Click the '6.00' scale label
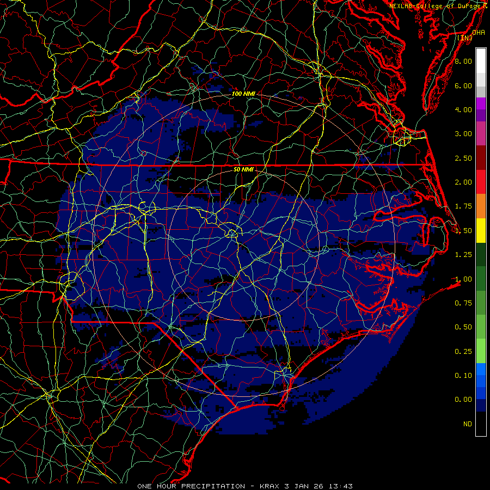Image resolution: width=490 pixels, height=490 pixels. pyautogui.click(x=463, y=85)
